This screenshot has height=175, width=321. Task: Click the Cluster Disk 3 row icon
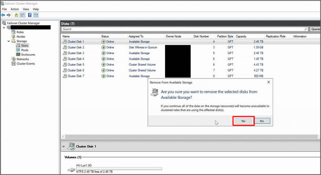65,53
